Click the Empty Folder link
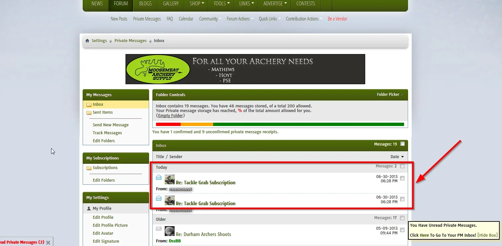 (170, 116)
